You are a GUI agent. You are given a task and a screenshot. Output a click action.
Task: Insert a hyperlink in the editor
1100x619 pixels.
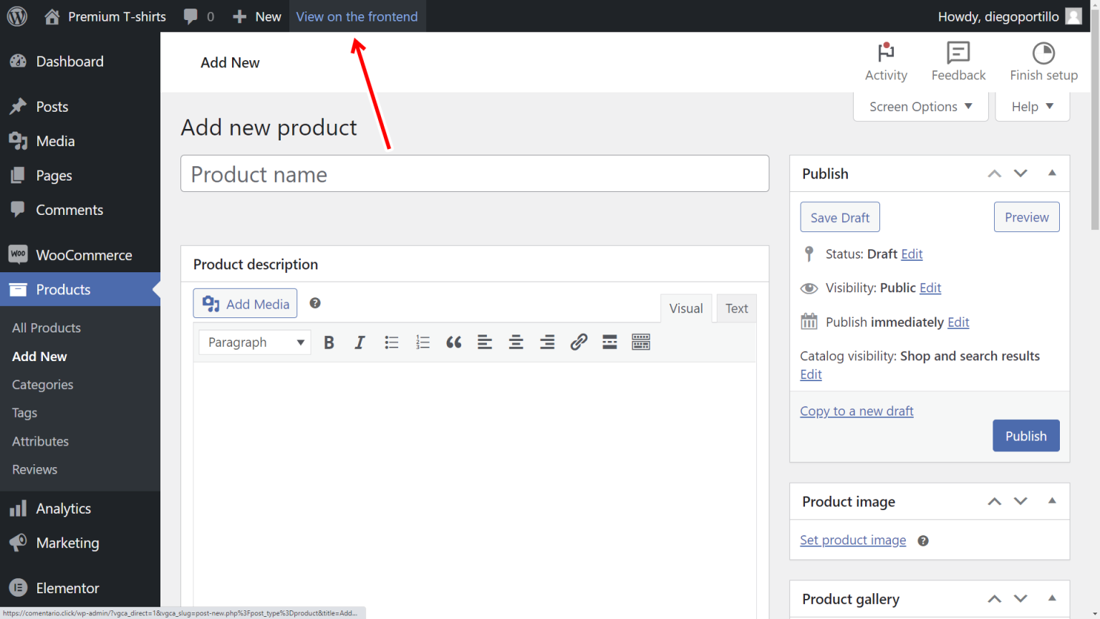coord(578,342)
